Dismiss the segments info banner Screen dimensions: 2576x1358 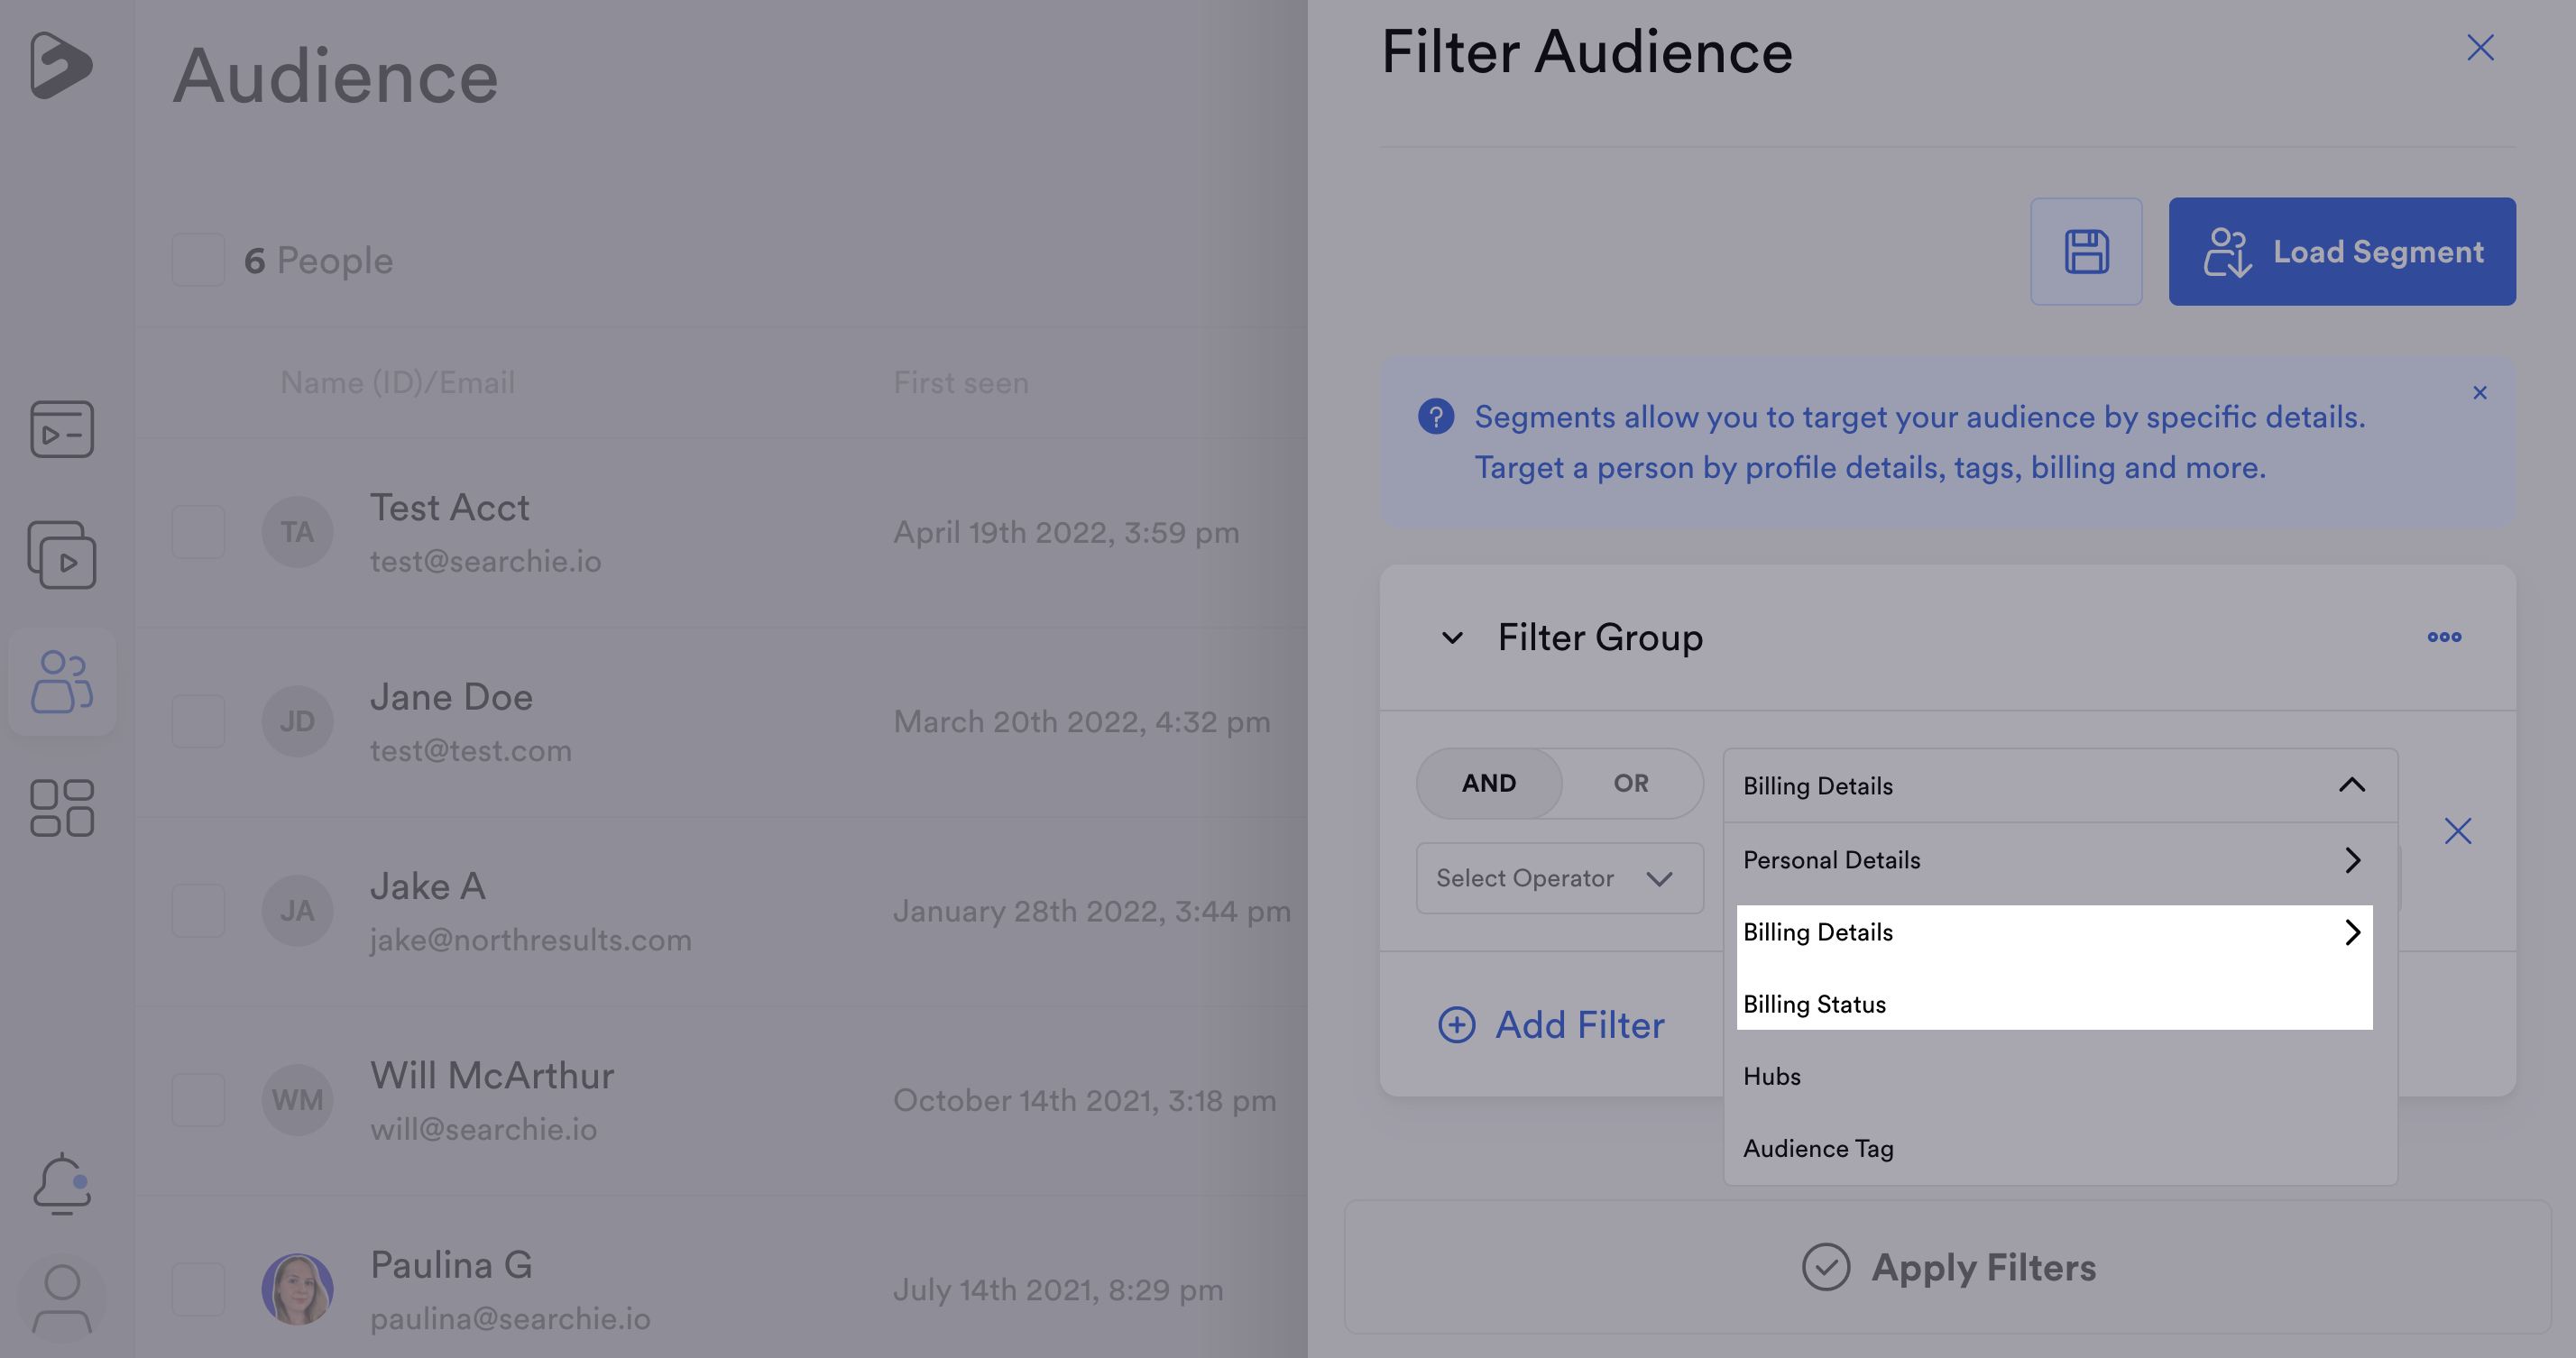point(2480,392)
